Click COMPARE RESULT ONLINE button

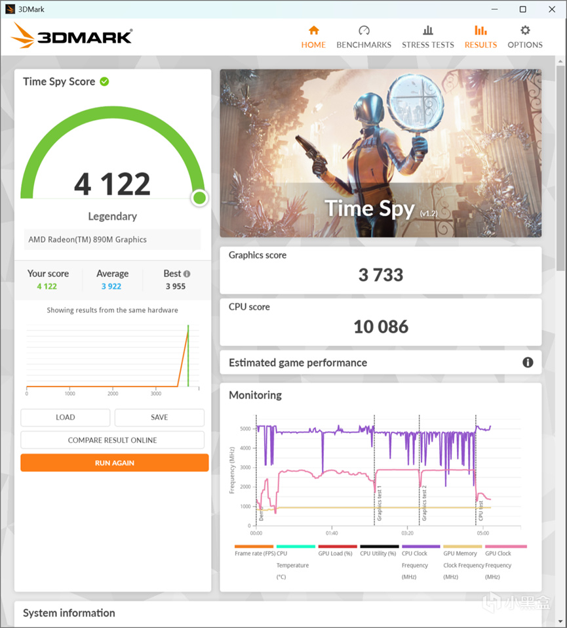[113, 440]
